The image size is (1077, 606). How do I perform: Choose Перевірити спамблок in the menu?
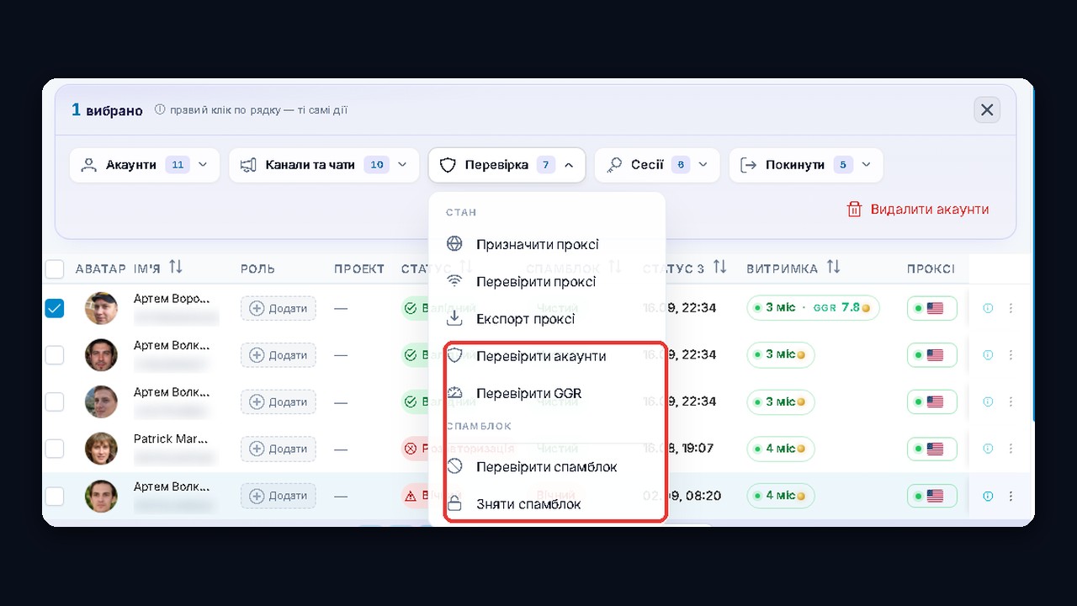[547, 466]
